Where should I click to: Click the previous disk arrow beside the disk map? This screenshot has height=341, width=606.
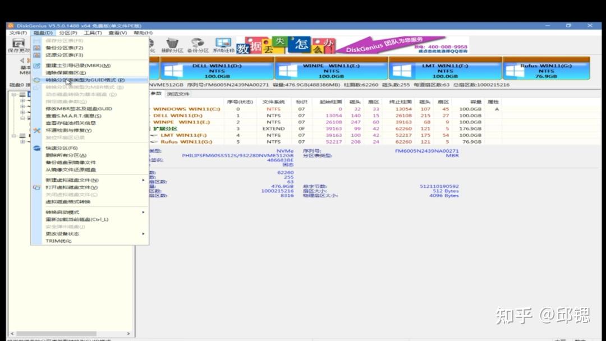point(22,60)
